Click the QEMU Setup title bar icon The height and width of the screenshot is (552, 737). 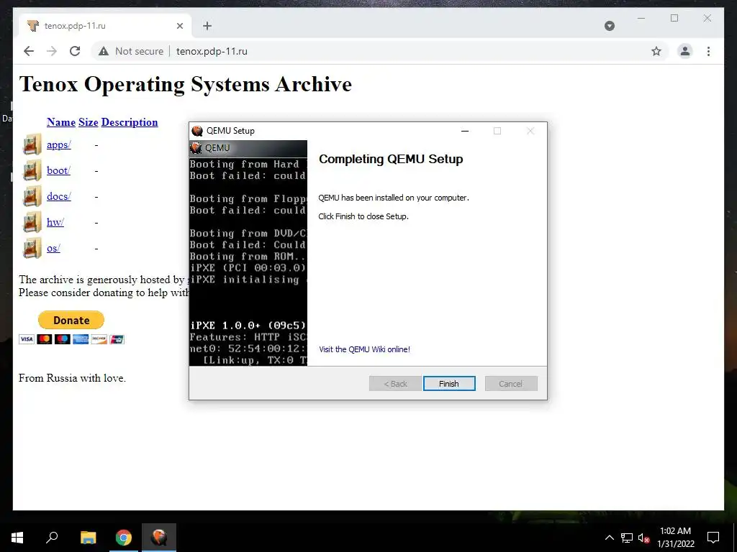197,131
